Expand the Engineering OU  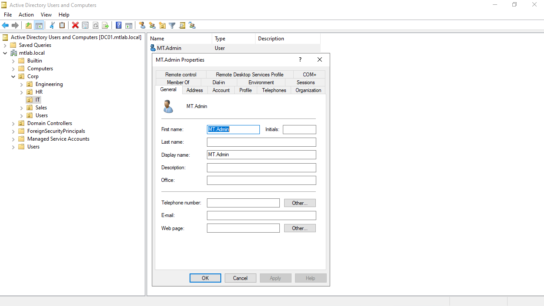click(21, 84)
